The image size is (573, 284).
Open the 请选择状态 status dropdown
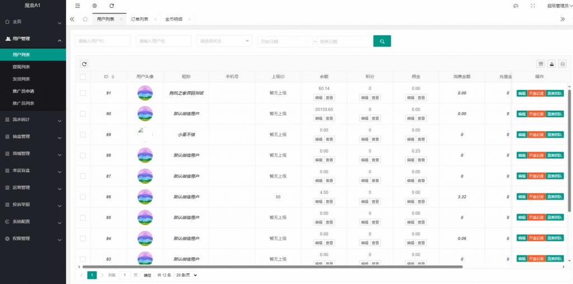(x=224, y=41)
